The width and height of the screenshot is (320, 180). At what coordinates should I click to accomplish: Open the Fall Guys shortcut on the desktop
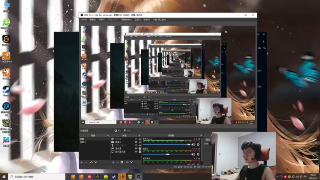pos(6,142)
